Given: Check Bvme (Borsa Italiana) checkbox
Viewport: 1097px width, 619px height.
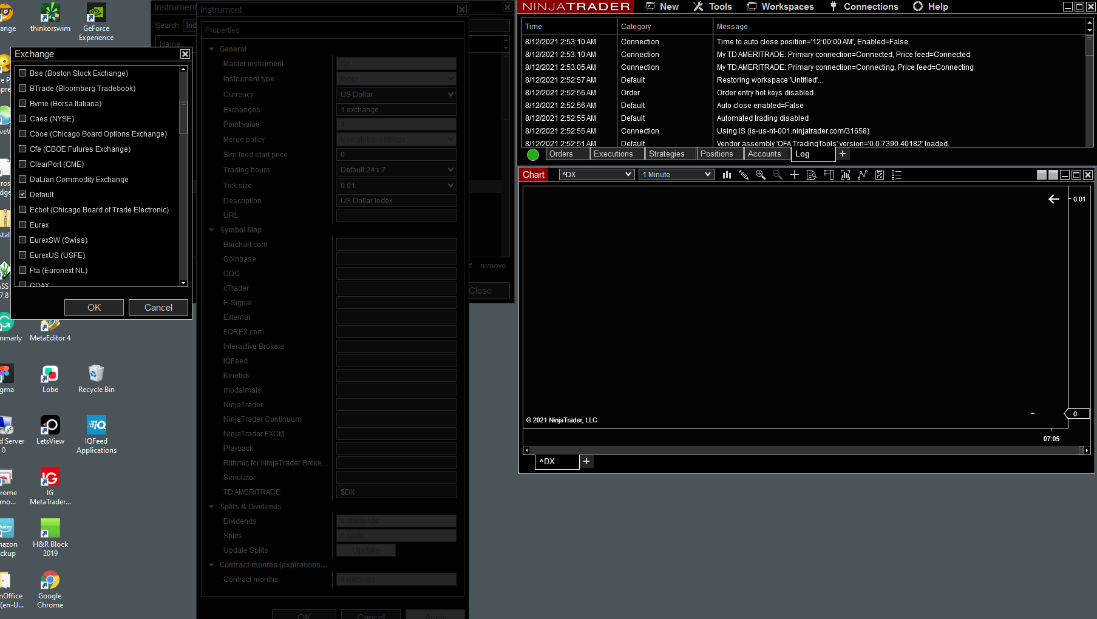Looking at the screenshot, I should coord(22,103).
